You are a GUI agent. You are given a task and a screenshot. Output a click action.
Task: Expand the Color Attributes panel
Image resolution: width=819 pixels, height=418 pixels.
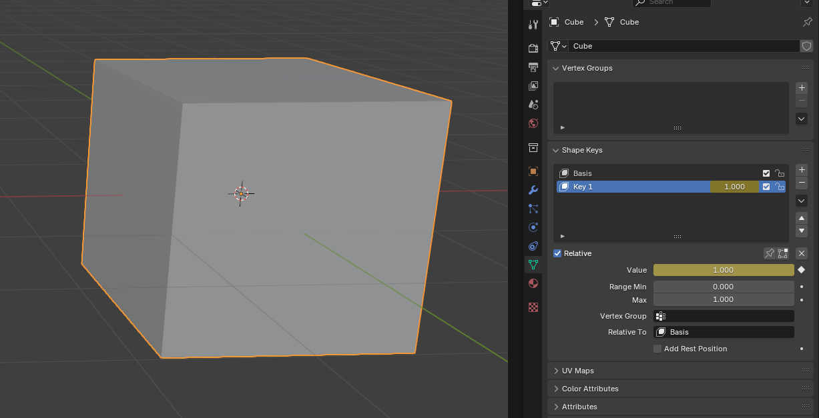point(679,389)
